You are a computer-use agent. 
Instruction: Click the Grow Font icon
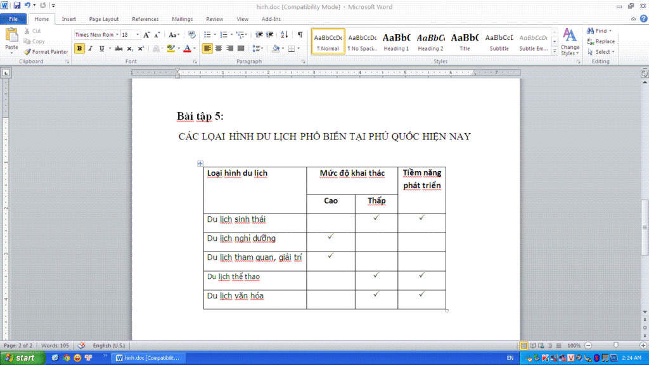click(147, 35)
